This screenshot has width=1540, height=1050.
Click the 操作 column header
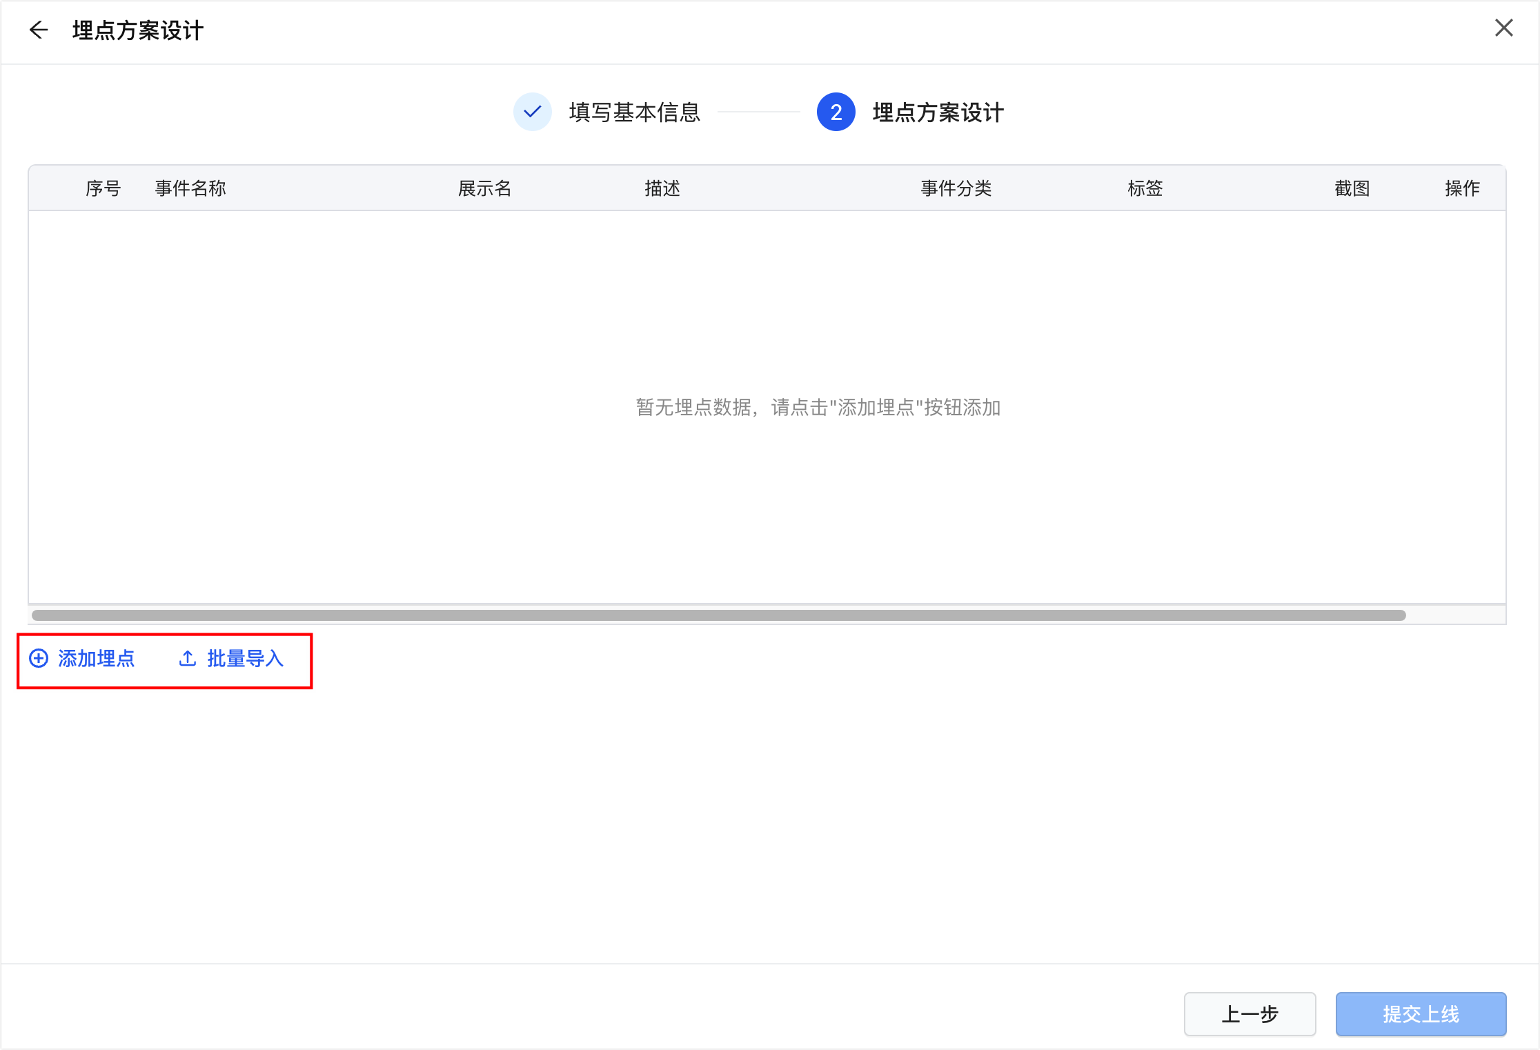pos(1463,188)
